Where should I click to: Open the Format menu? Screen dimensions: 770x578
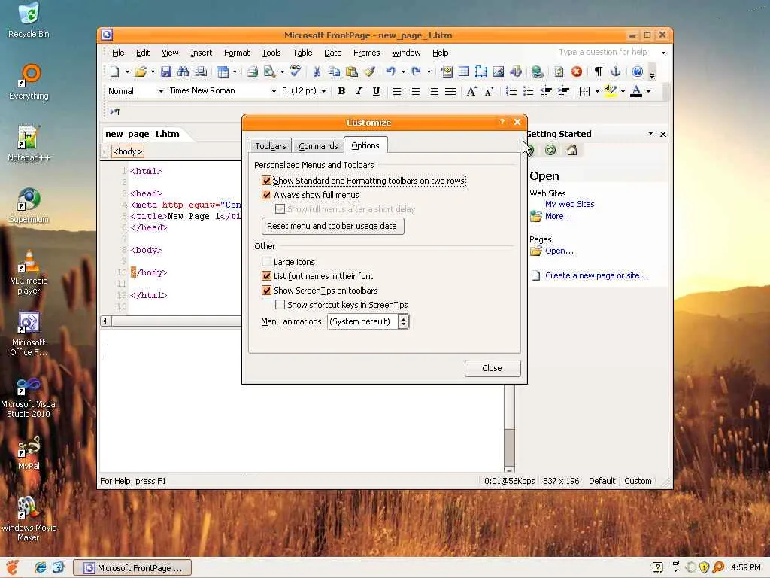click(237, 53)
